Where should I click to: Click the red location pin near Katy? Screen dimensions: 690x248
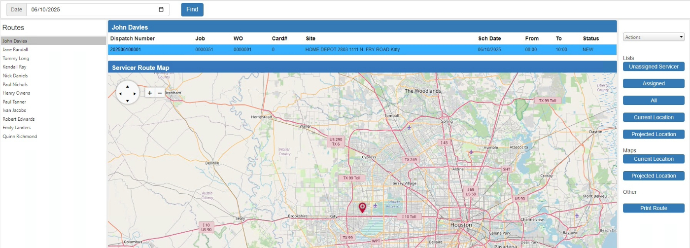click(x=362, y=207)
